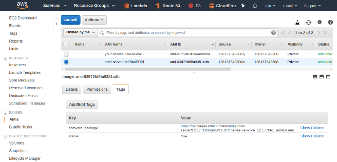Open the Name column filter arrow
Viewport: 337px width, 162px height.
tap(99, 44)
